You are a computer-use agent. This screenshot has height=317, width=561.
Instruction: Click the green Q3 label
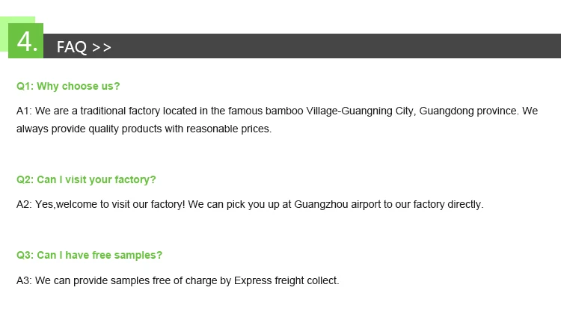point(25,255)
